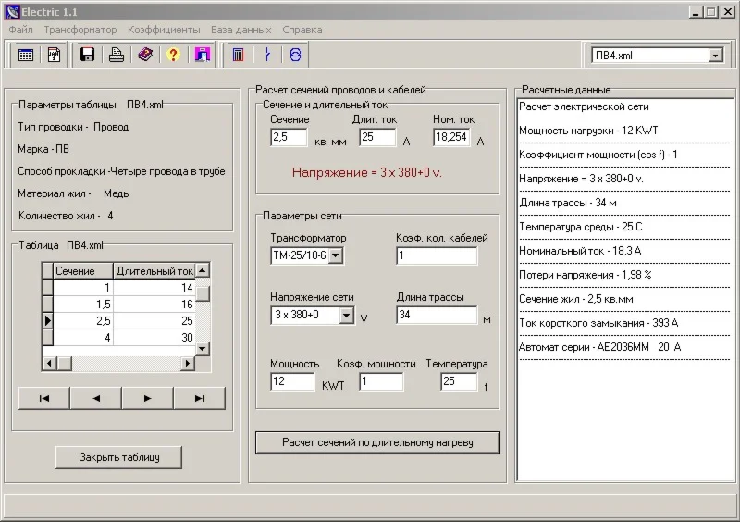Open the База данных menu

240,30
